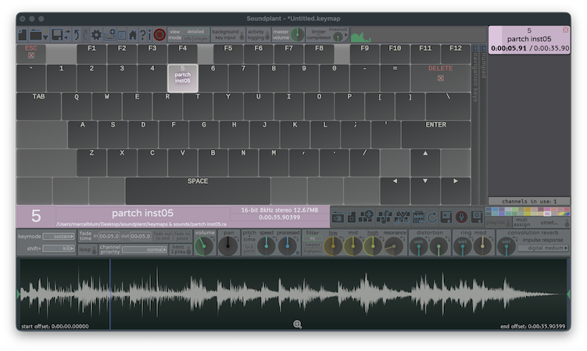Switch view mode to detailed
Image resolution: width=587 pixels, height=351 pixels.
(195, 31)
